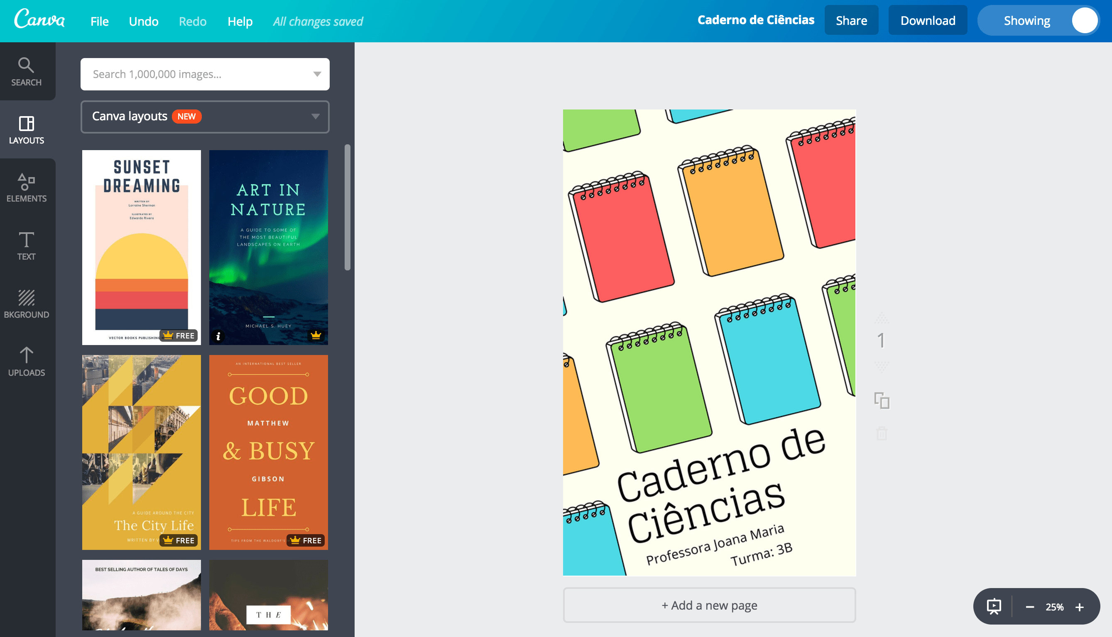Open the Text panel
This screenshot has height=637, width=1112.
pos(26,246)
